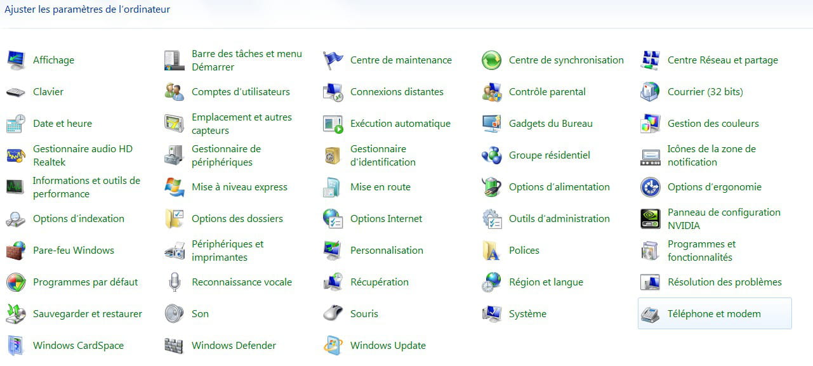Click the 'Résolution des problèmes' link
Image resolution: width=813 pixels, height=366 pixels.
point(725,282)
